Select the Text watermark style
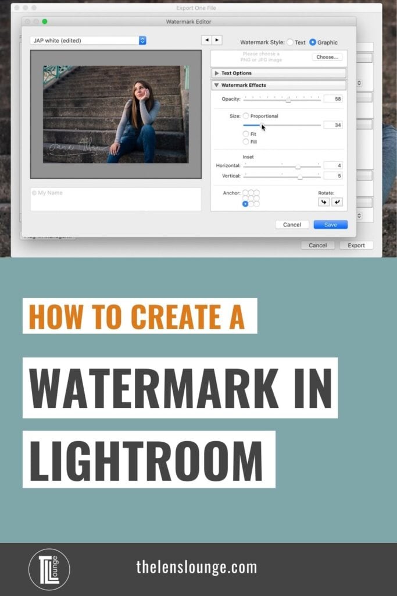397x596 pixels. click(x=291, y=42)
